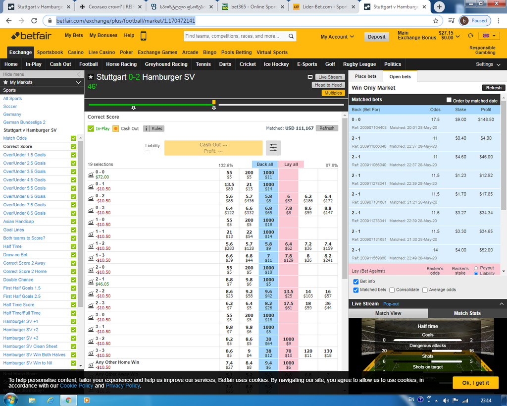
Task: Open the Sportsbook tab
Action: click(x=50, y=53)
